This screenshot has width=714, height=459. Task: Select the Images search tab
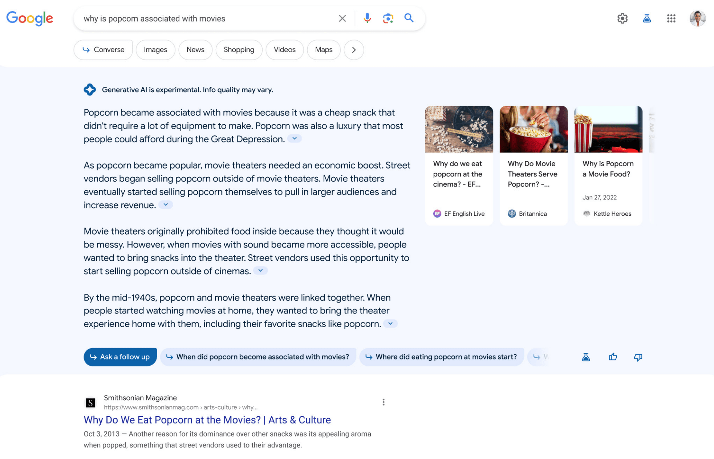coord(155,49)
